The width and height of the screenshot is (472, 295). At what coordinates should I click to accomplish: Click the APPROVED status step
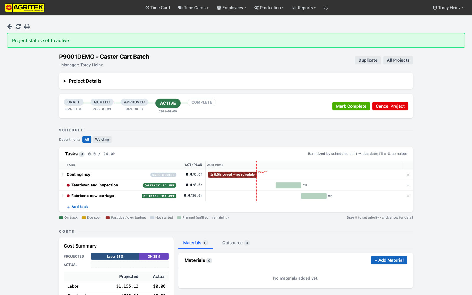click(x=134, y=102)
